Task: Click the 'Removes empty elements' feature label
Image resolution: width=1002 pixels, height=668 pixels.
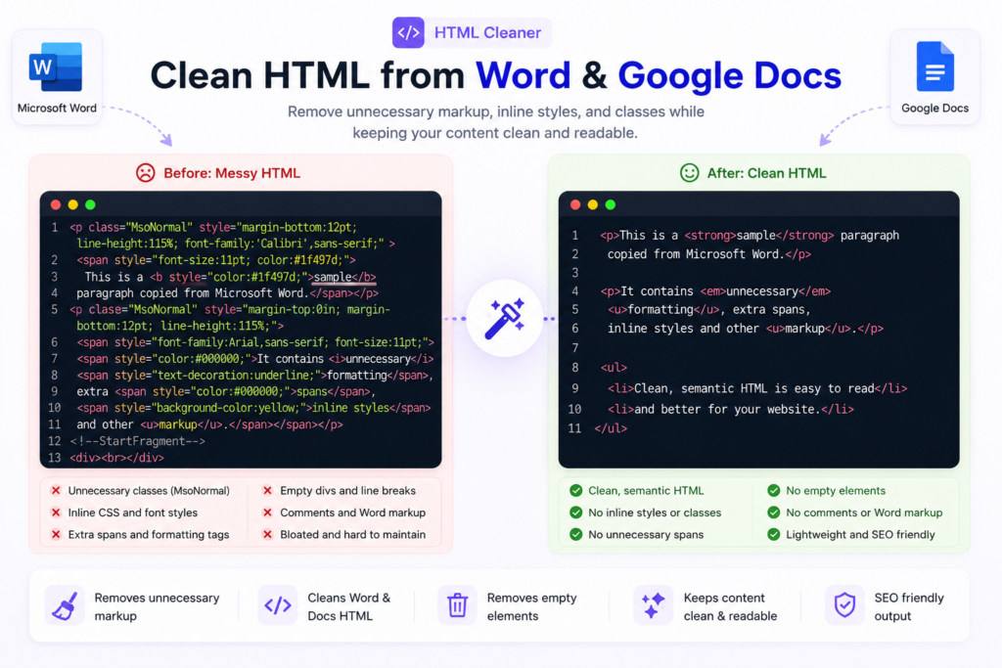Action: pos(531,606)
